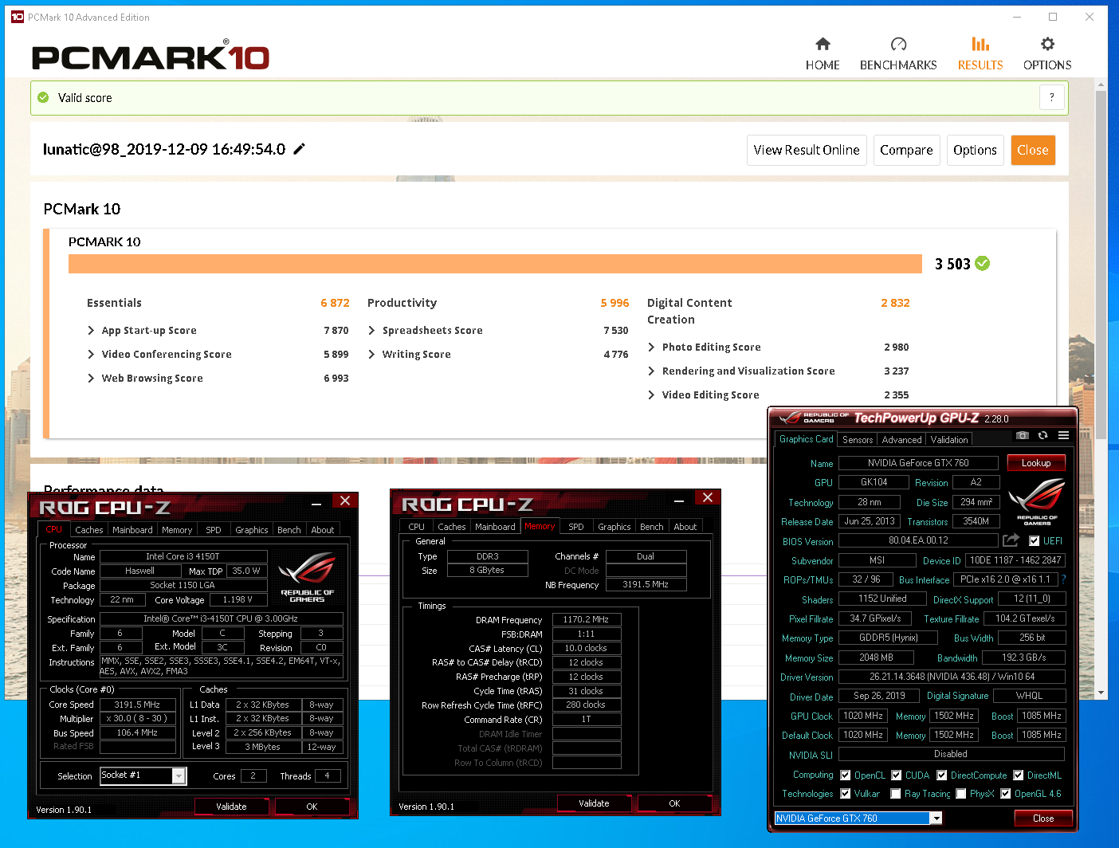This screenshot has height=848, width=1119.
Task: Share GPU-Z BIOS export icon
Action: 1011,540
